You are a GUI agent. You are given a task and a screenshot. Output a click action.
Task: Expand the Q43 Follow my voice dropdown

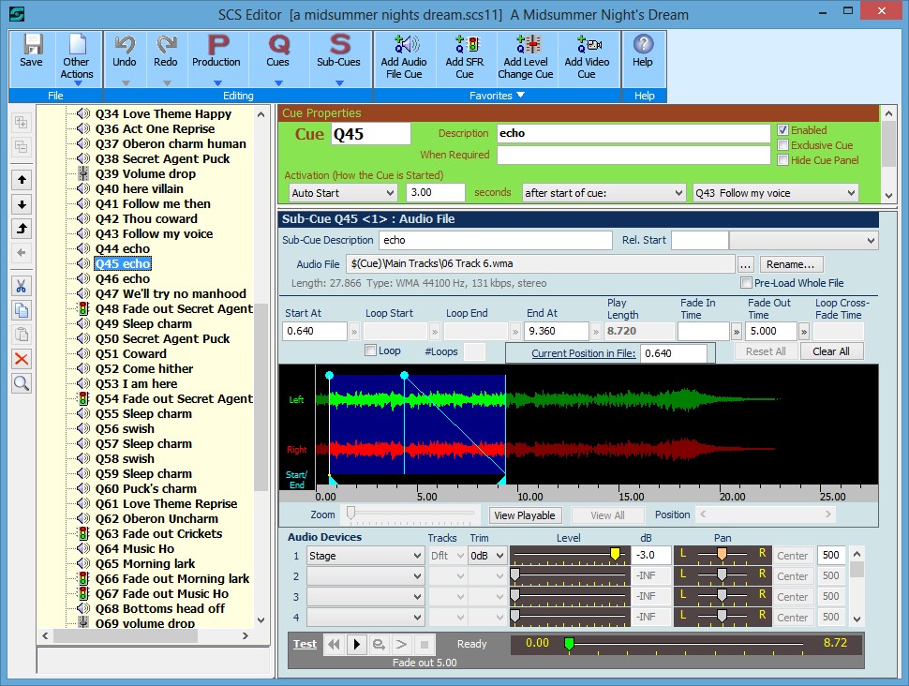coord(775,193)
